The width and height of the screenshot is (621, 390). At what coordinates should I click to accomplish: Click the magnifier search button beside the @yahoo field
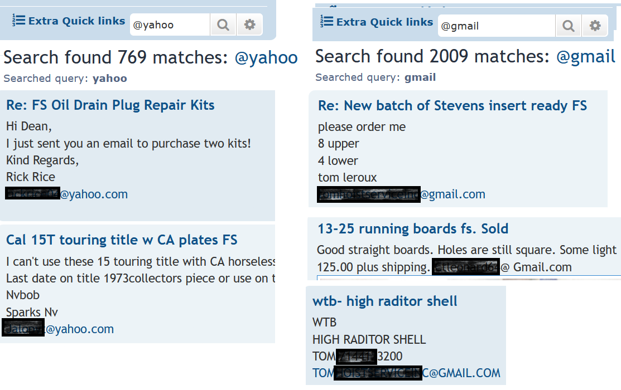coord(223,25)
